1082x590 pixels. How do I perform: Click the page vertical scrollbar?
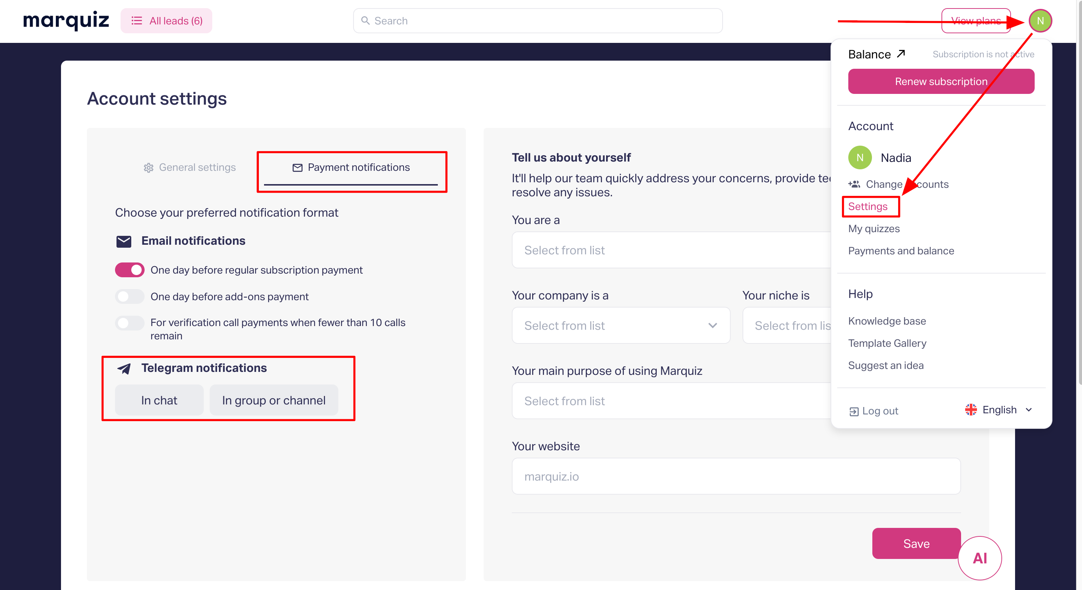pos(1079,193)
